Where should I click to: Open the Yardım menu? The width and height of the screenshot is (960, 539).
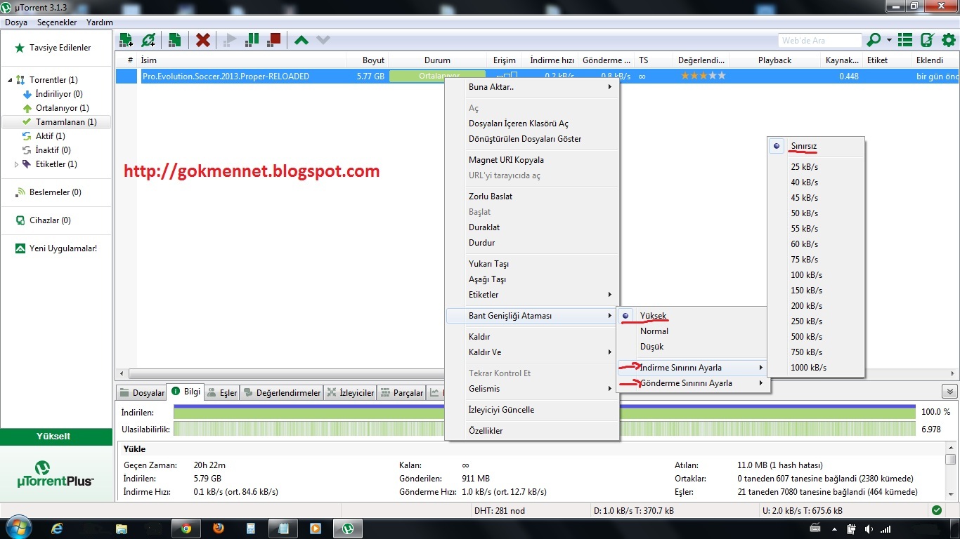[99, 22]
